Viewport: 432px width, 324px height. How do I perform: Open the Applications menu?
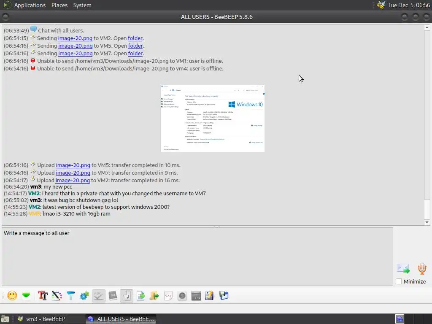pyautogui.click(x=30, y=5)
